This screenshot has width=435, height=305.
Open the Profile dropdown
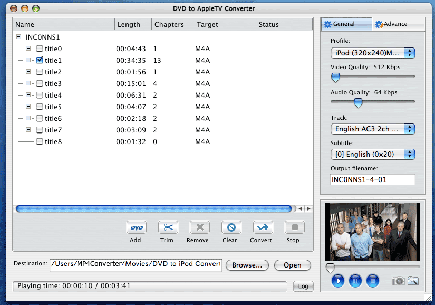(x=373, y=53)
